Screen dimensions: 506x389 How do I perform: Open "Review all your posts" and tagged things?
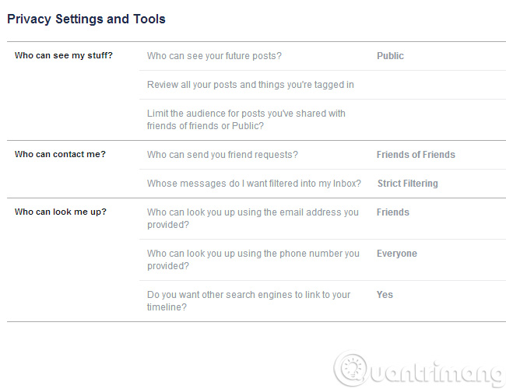click(x=251, y=85)
